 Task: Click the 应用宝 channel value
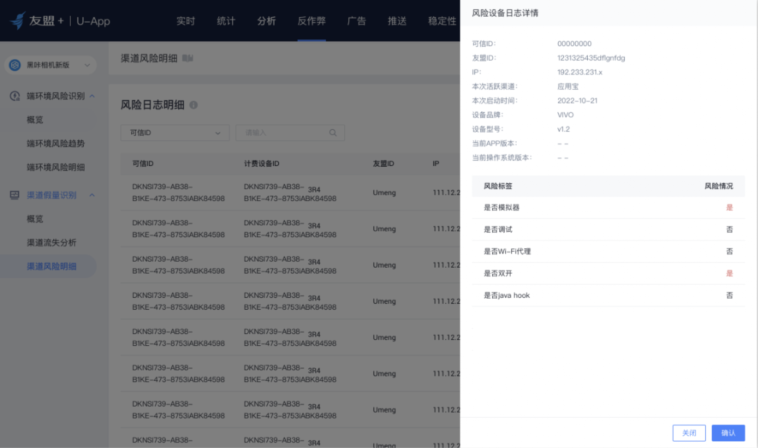(568, 86)
